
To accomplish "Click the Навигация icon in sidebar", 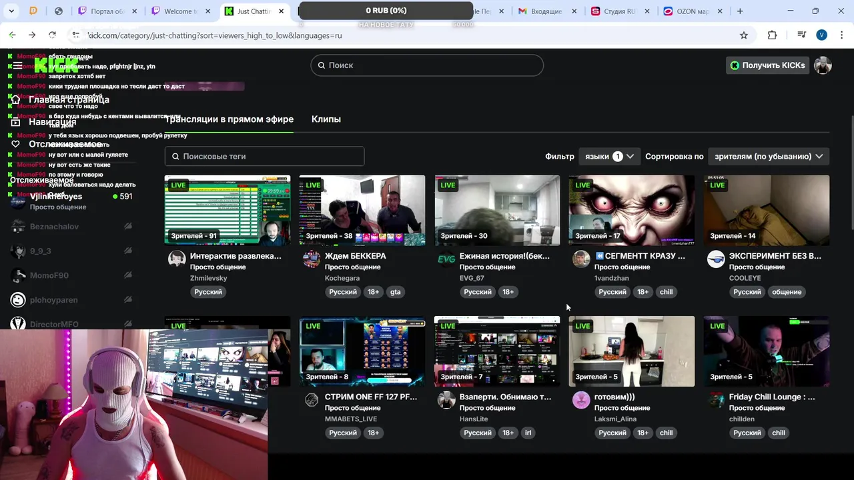I will (15, 122).
